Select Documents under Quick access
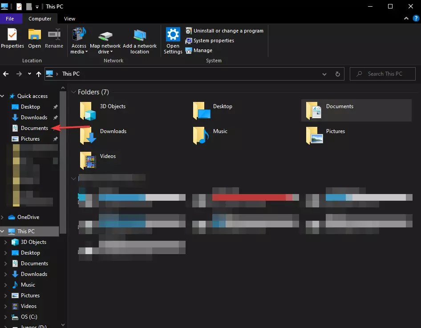The width and height of the screenshot is (421, 328). coord(34,128)
